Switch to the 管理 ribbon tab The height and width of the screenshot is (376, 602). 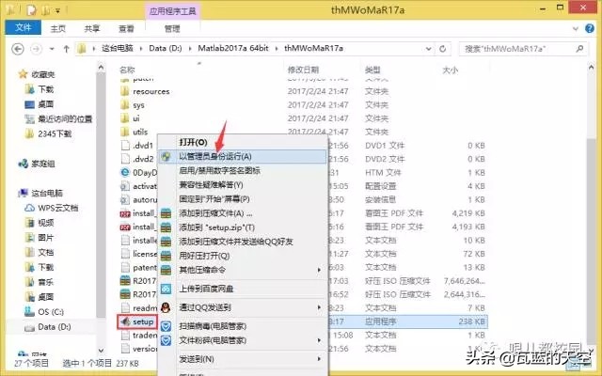(x=172, y=29)
